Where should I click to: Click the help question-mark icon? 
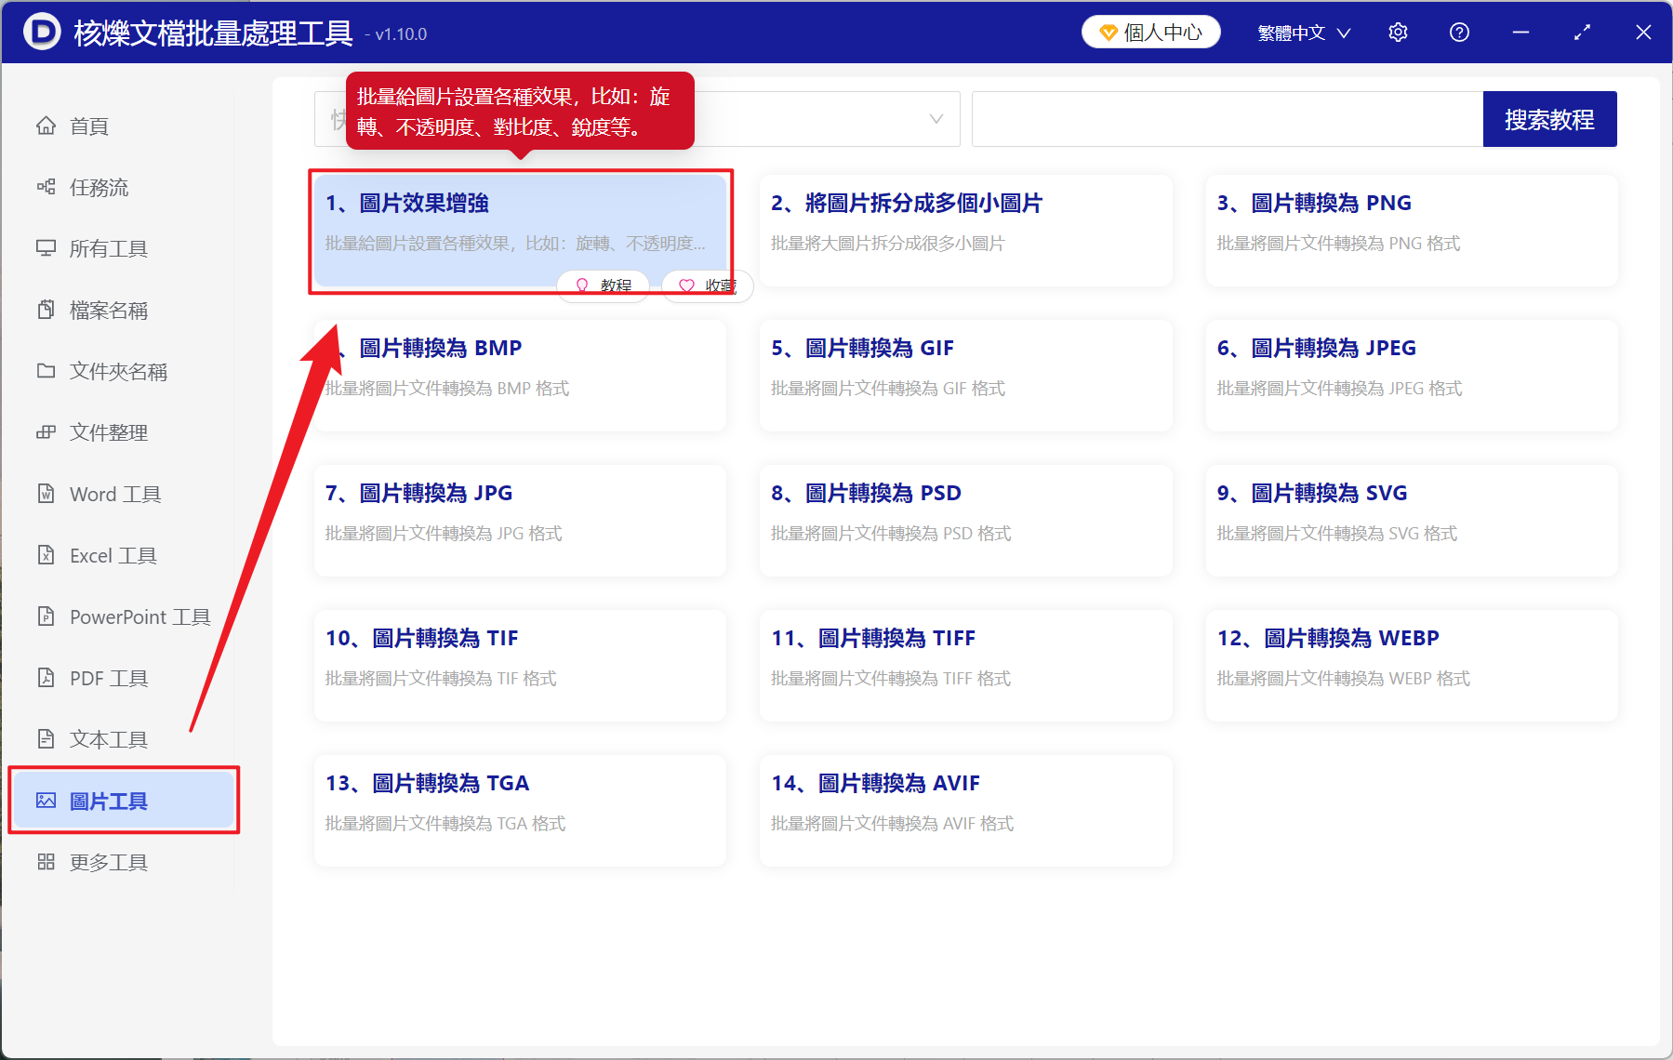pos(1459,32)
